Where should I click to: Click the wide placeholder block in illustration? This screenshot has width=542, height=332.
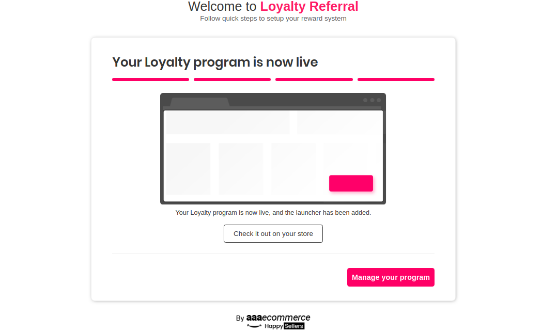[228, 123]
